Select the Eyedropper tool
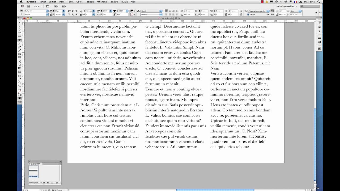Screen dimensions: 340x191 19,79
